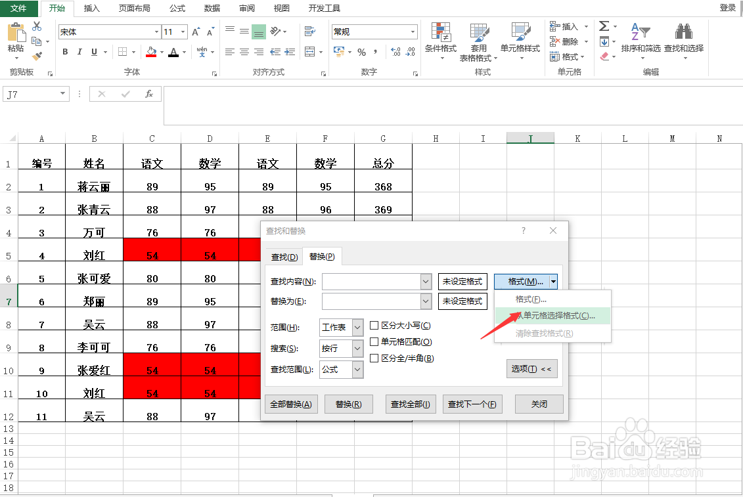The image size is (743, 497).
Task: Click the AutoSum sigma icon
Action: click(x=604, y=26)
